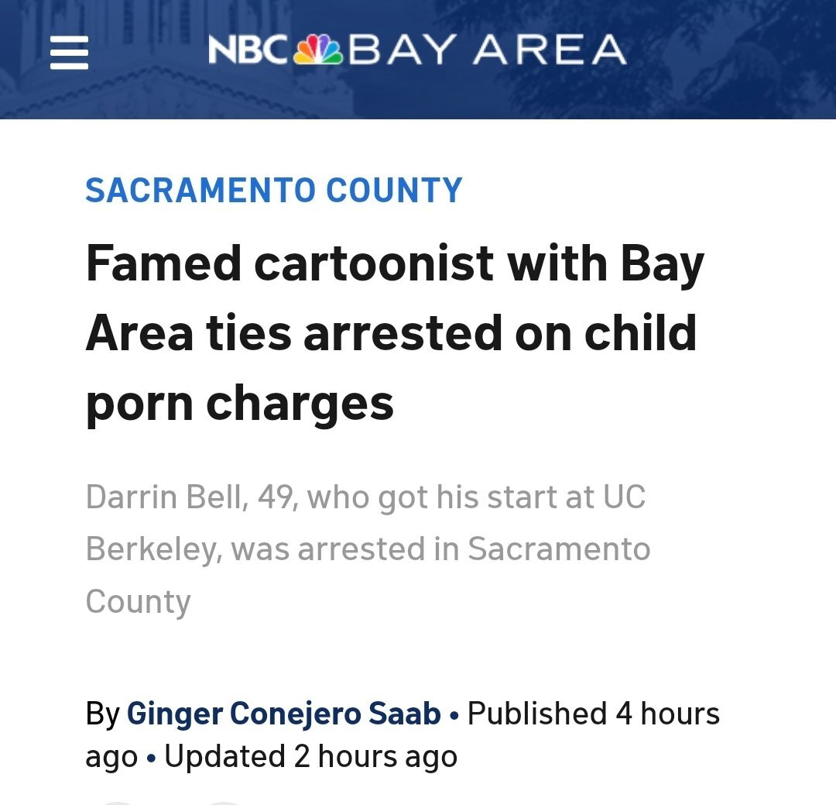This screenshot has height=805, width=836.
Task: Click the NBC letters in the header
Action: [248, 51]
